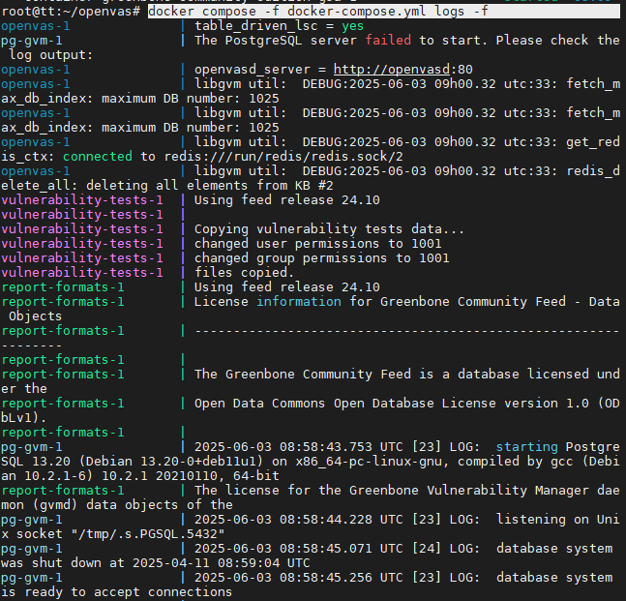This screenshot has height=601, width=626.
Task: Select 'table_driven_lsc' setting text
Action: (255, 26)
